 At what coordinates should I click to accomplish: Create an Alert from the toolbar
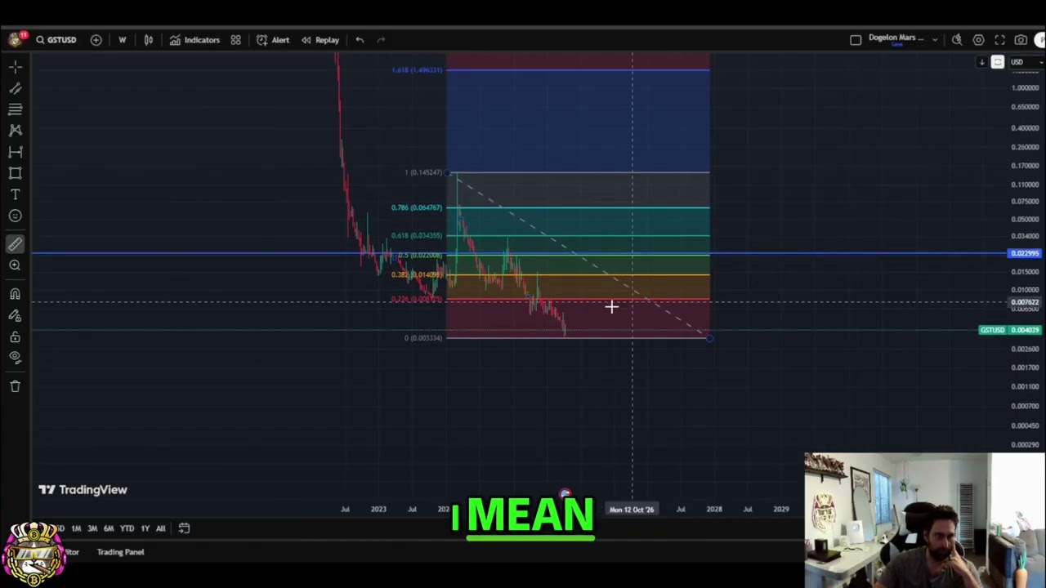273,40
